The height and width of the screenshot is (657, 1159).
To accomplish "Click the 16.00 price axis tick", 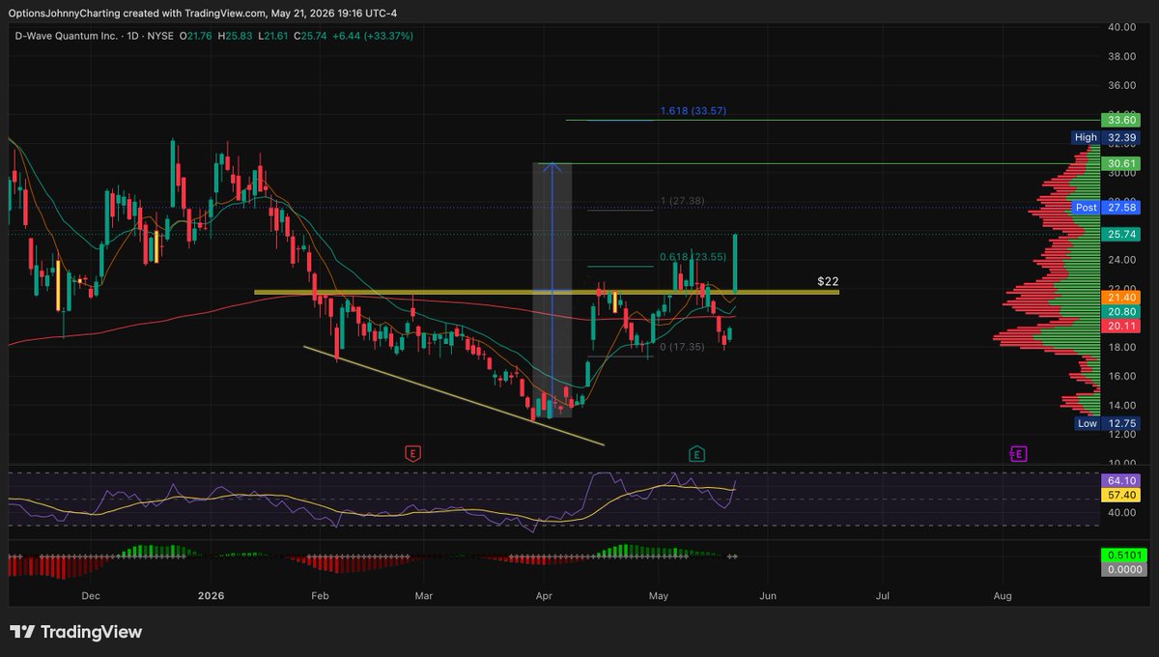I will pyautogui.click(x=1120, y=377).
